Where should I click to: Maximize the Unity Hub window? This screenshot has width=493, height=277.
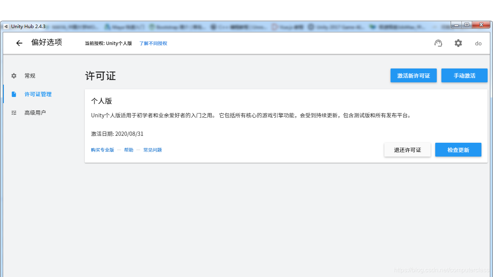(x=466, y=25)
